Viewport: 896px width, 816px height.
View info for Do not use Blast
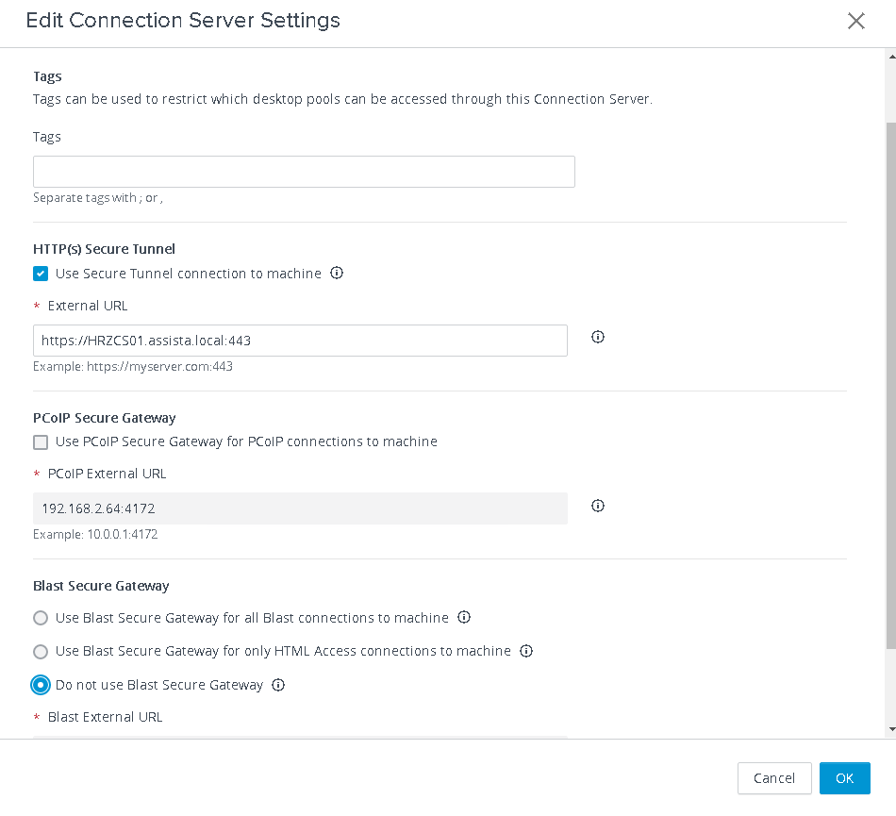(x=278, y=684)
